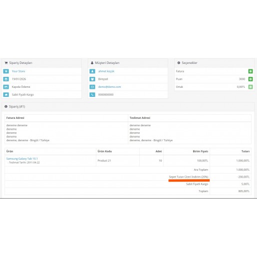Click the green Ortak commission button

point(251,87)
